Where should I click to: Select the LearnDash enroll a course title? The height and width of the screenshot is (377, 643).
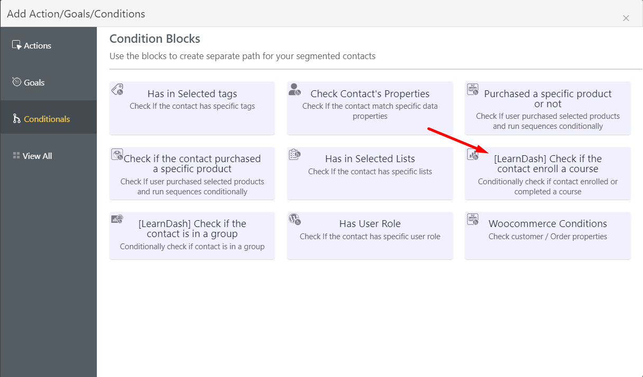coord(547,164)
